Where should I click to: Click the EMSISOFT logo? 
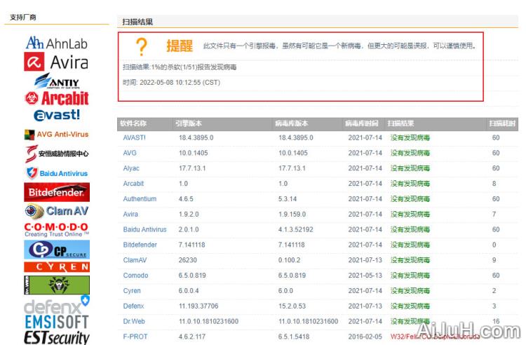(x=57, y=322)
